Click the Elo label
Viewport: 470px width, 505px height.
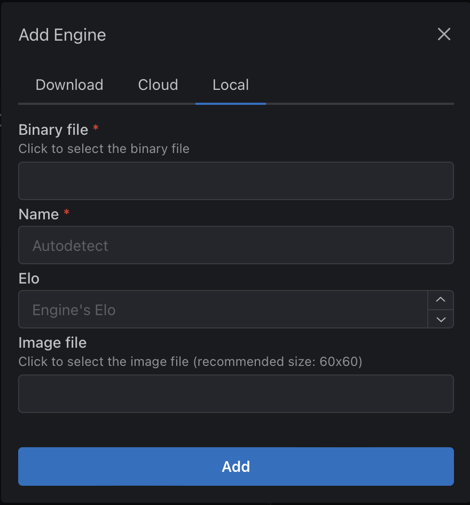point(28,278)
